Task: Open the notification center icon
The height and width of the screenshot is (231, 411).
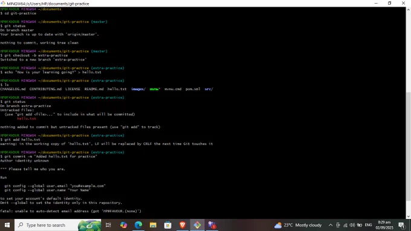Action: click(x=401, y=225)
